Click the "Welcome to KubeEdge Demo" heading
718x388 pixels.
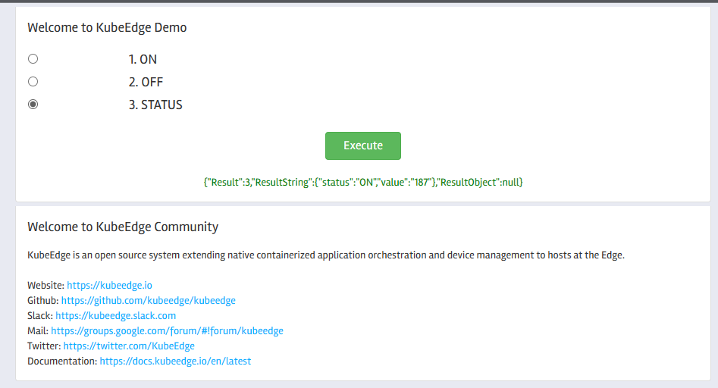pyautogui.click(x=107, y=27)
